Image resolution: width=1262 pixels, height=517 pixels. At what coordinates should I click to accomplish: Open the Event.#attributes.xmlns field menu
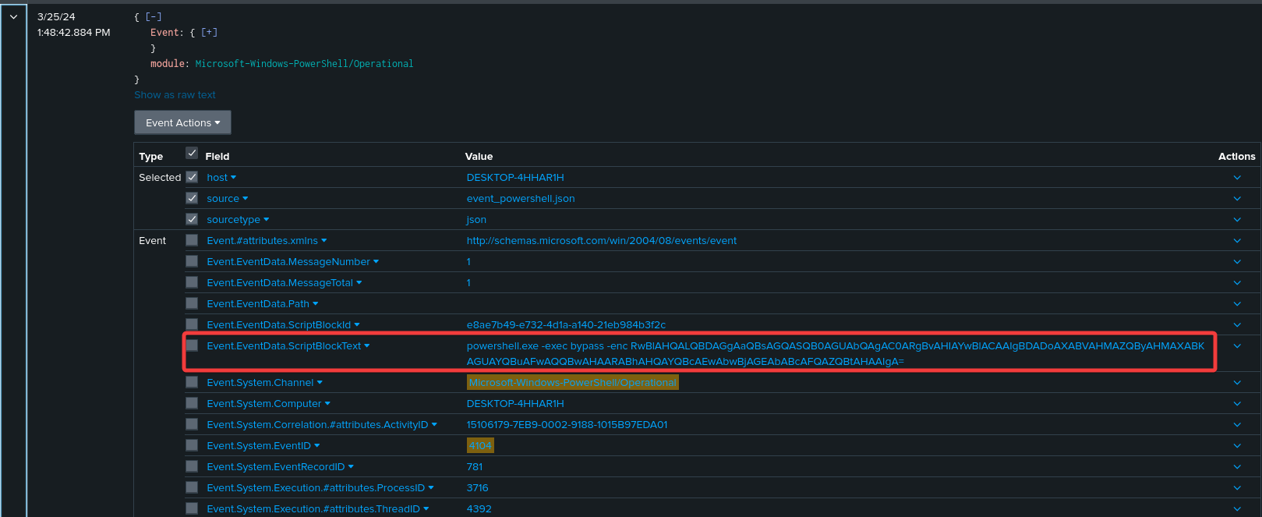pyautogui.click(x=267, y=241)
